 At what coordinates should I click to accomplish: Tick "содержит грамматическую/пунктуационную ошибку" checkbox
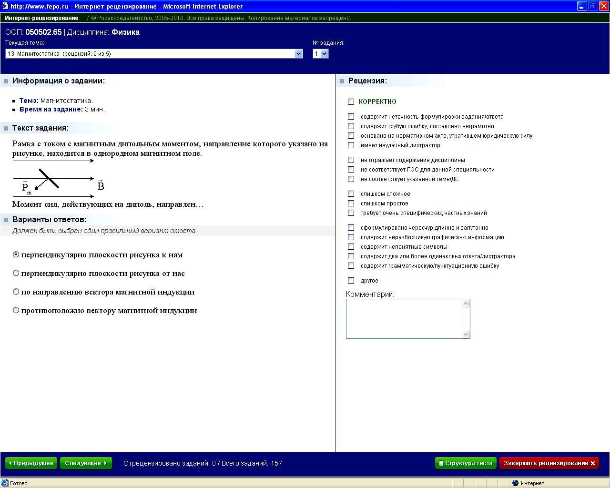coord(351,265)
